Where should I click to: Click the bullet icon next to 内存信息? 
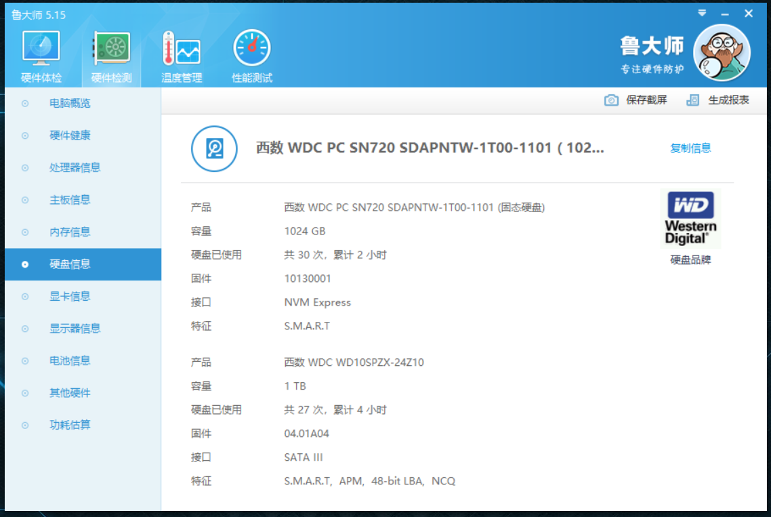tap(25, 232)
